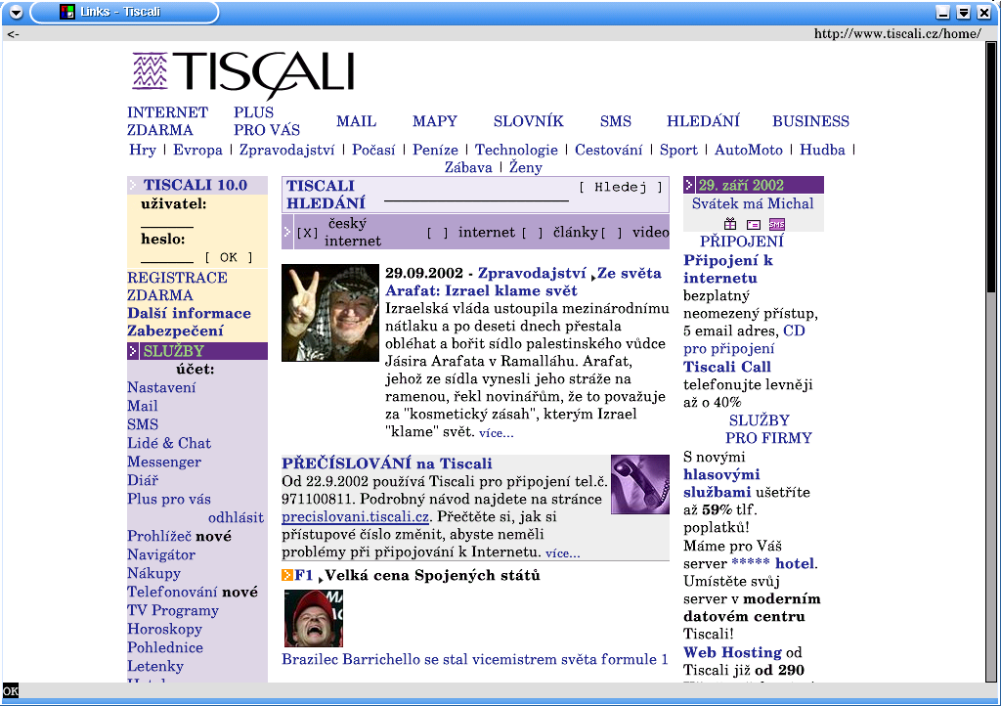Open Horoskopy in the sidebar
This screenshot has height=706, width=1001.
[x=164, y=629]
